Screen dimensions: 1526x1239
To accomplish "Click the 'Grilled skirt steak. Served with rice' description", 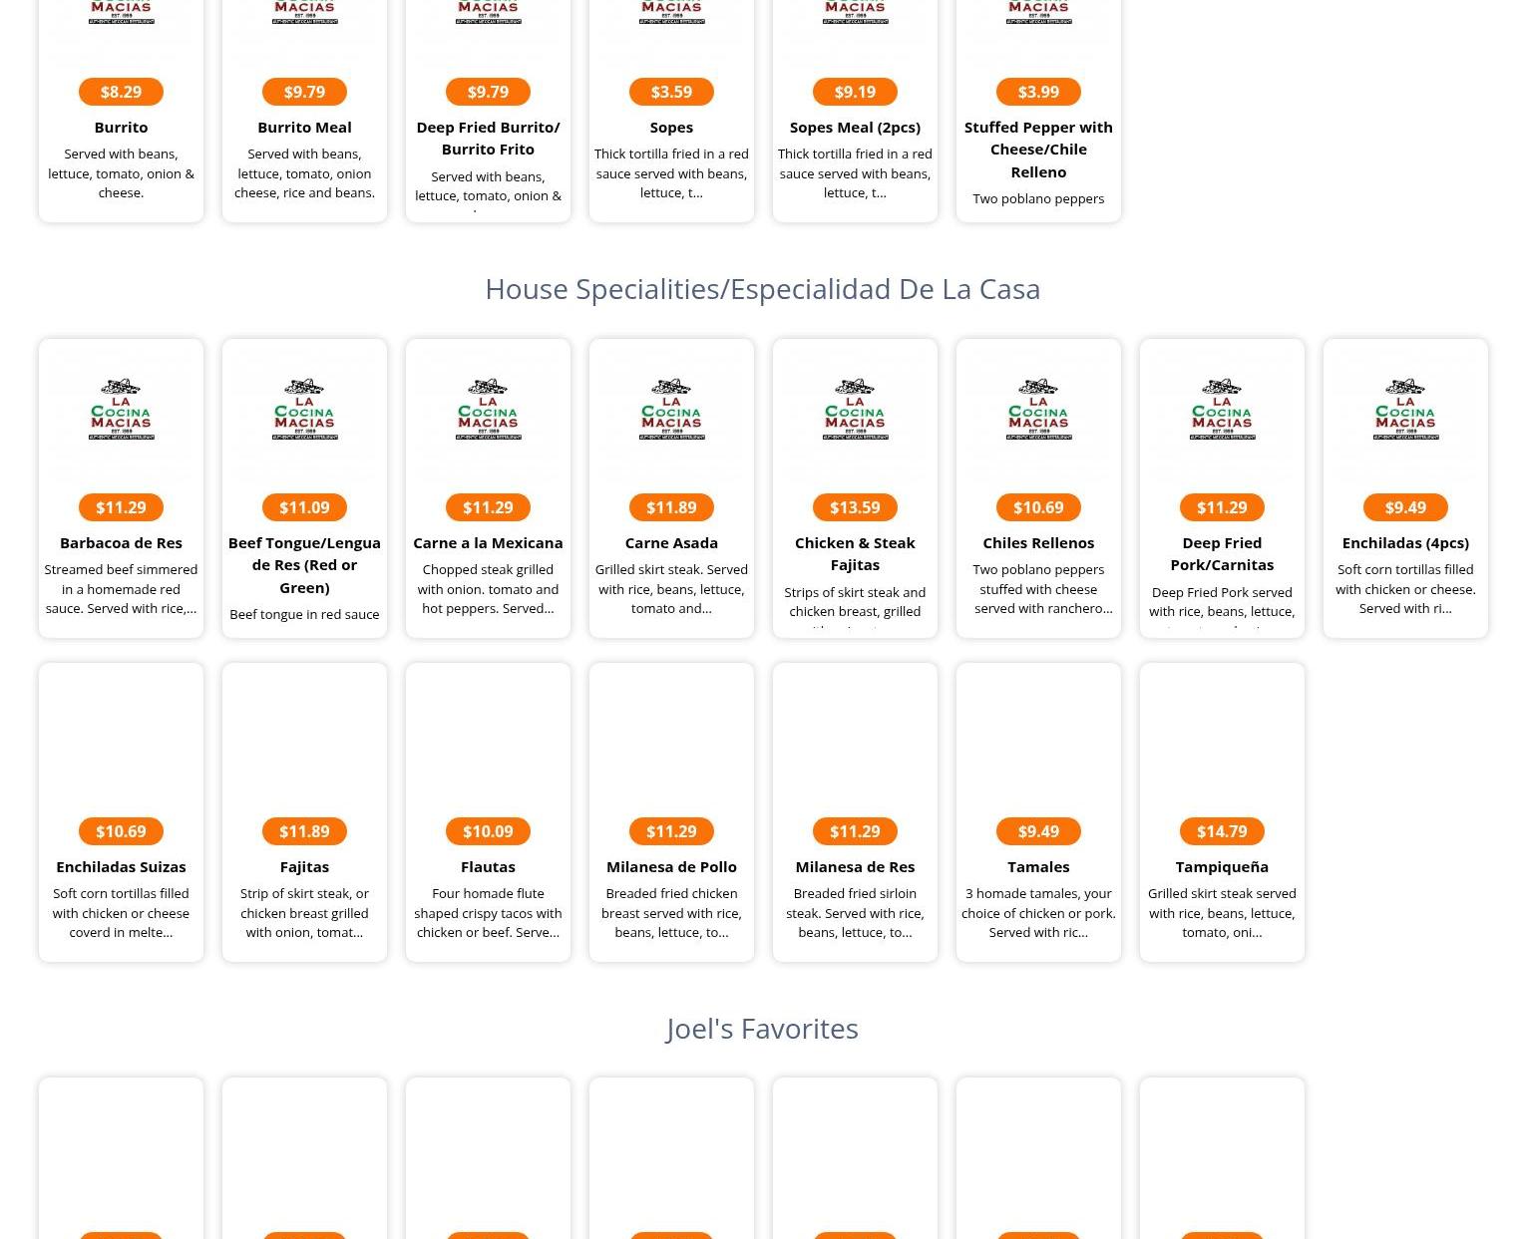I will coord(671,589).
